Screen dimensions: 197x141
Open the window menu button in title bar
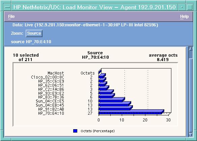(x=7, y=7)
